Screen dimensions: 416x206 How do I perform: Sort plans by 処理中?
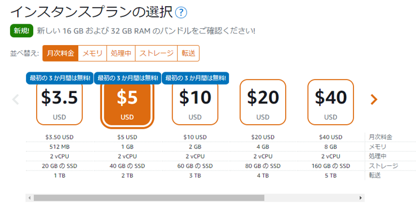click(x=121, y=54)
